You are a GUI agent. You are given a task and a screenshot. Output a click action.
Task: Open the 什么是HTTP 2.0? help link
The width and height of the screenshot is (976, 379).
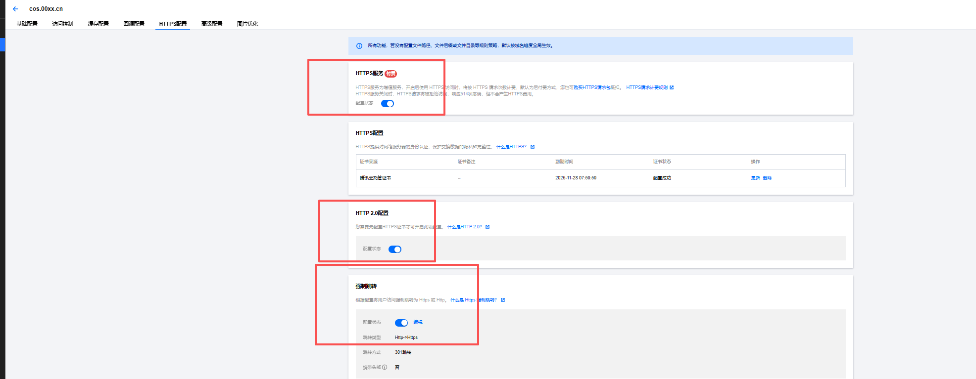(x=464, y=227)
